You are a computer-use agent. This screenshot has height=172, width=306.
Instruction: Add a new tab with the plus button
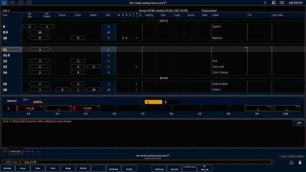click(x=38, y=151)
